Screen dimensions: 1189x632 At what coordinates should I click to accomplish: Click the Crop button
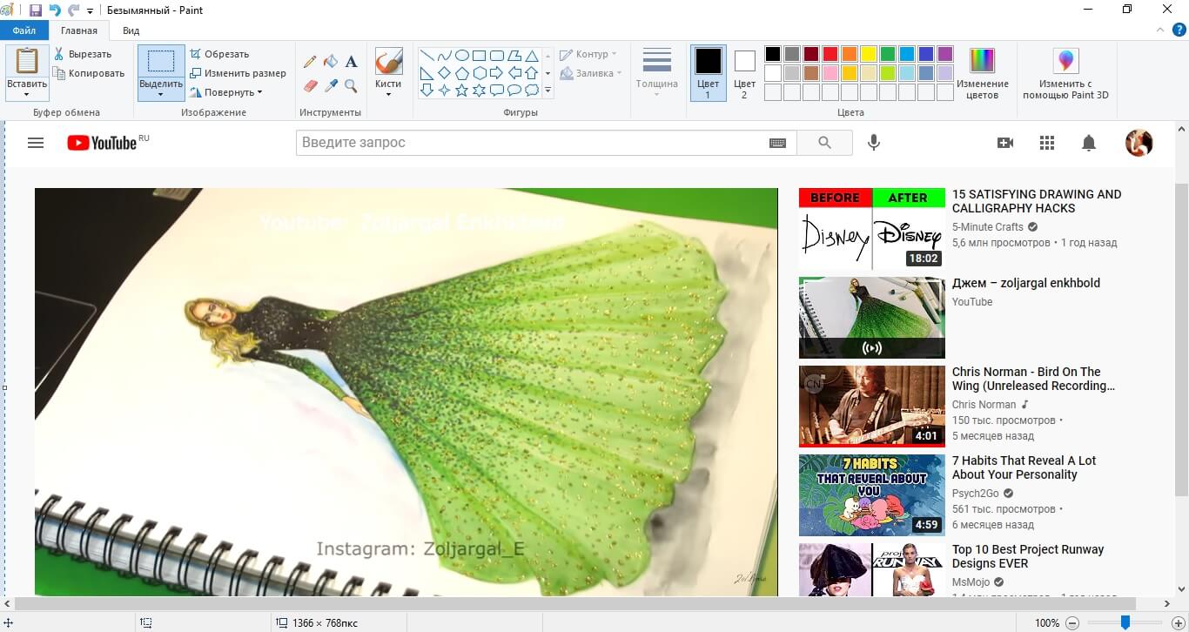click(x=220, y=54)
